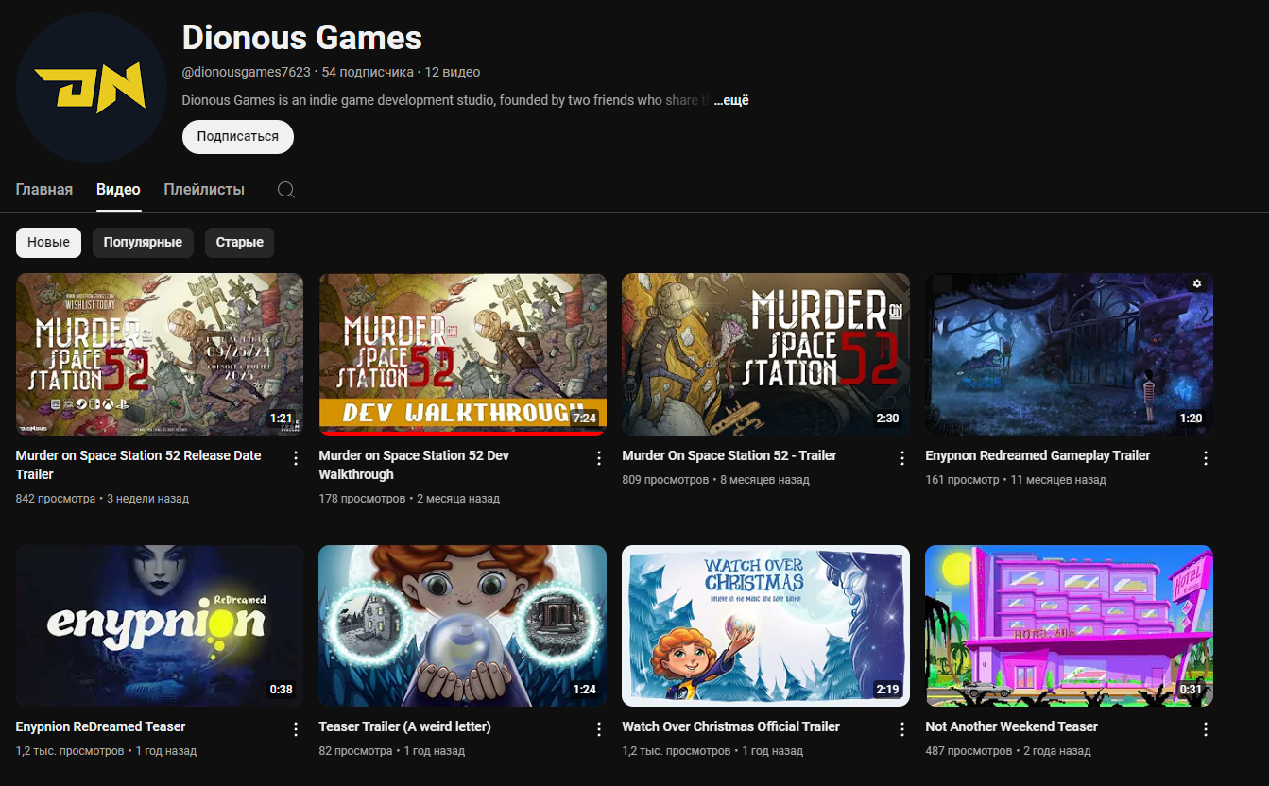Select the Новые filter chip
1269x786 pixels.
click(x=48, y=243)
